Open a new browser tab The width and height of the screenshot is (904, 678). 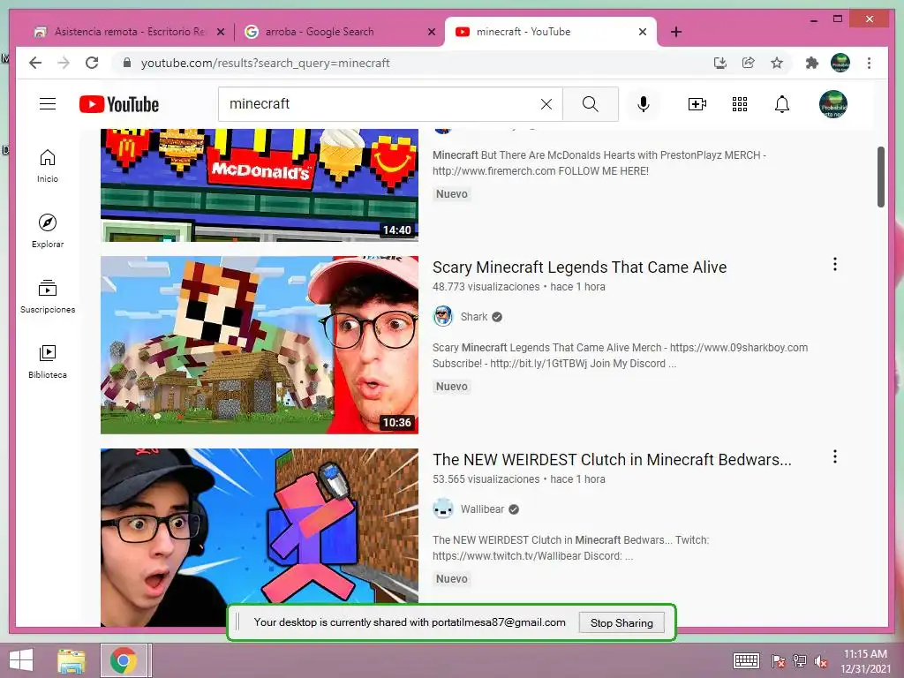tap(676, 32)
